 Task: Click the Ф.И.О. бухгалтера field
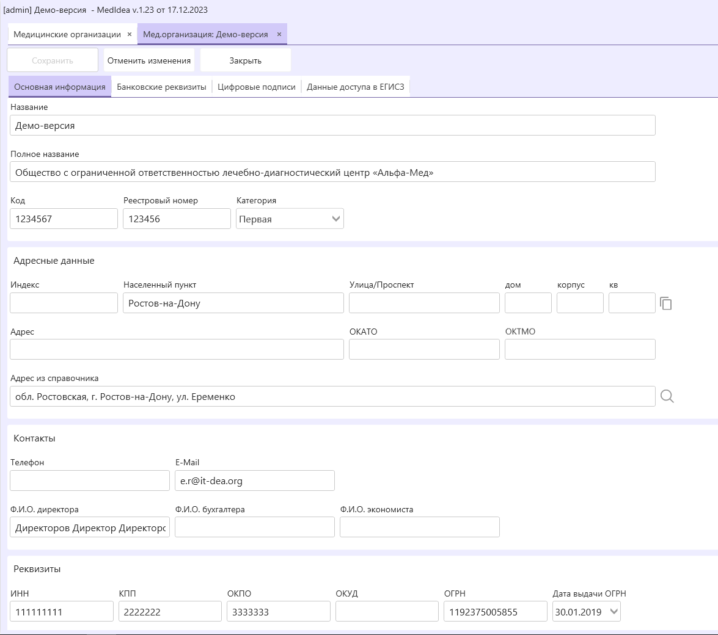[x=255, y=527]
